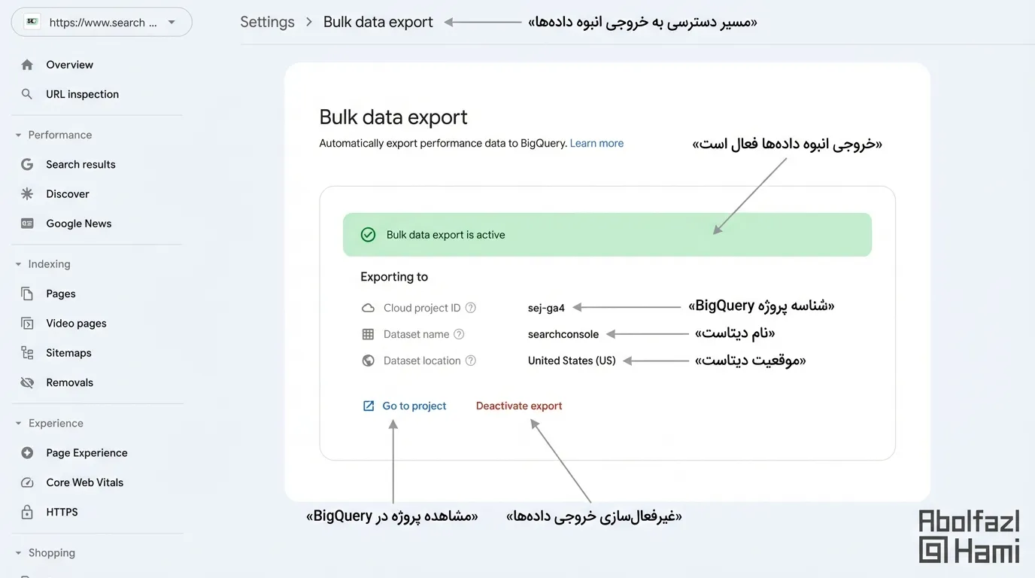Click the Core Web Vitals gauge icon

tap(27, 482)
